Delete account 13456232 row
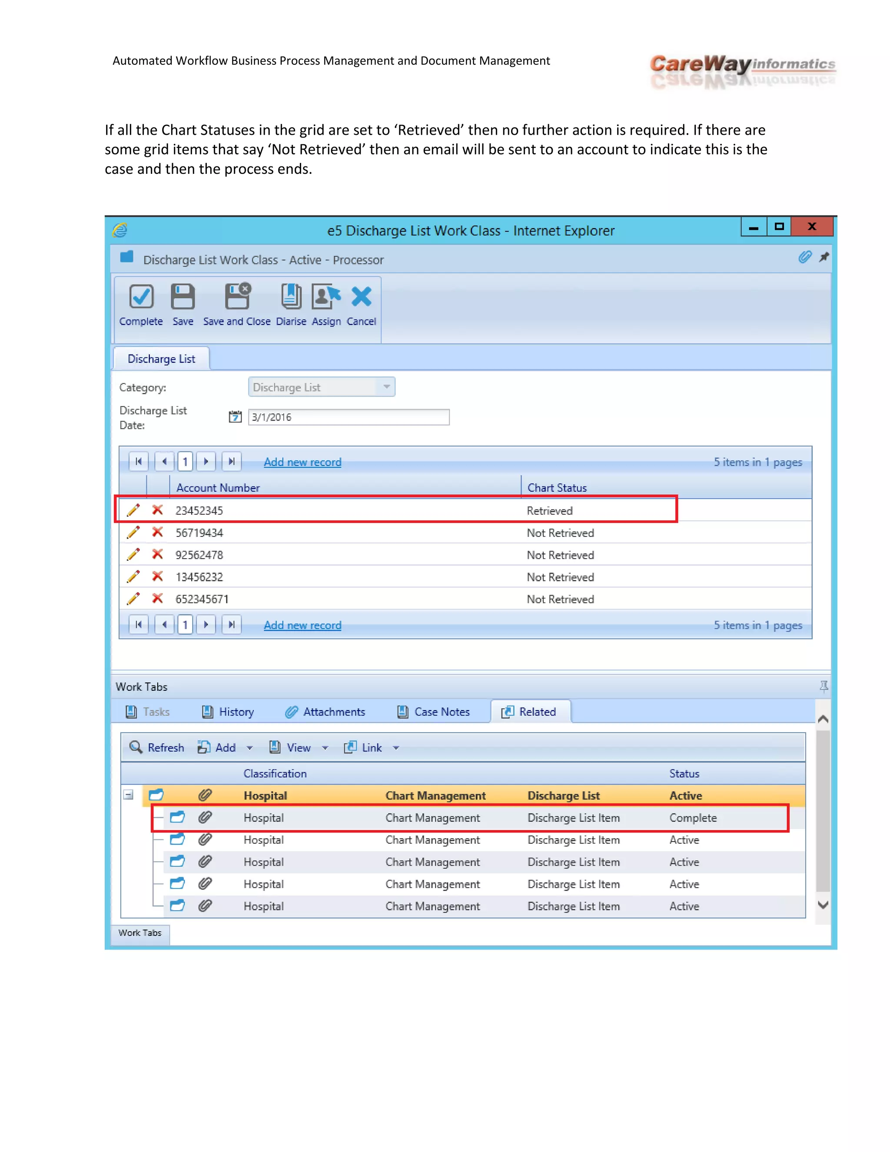Image resolution: width=890 pixels, height=1152 pixels. pos(157,576)
